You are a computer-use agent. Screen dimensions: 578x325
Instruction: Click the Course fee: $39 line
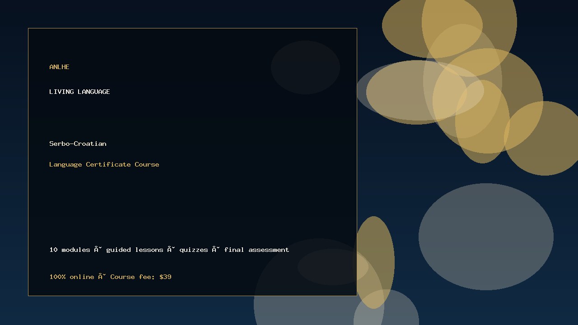(x=110, y=277)
